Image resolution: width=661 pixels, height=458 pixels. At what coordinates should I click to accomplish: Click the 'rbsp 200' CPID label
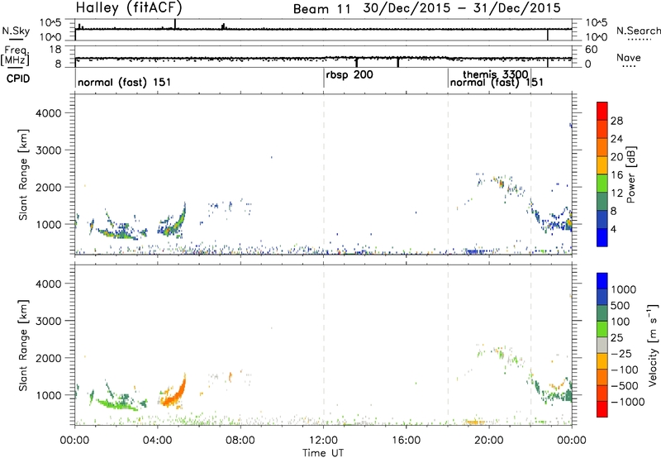pos(350,75)
